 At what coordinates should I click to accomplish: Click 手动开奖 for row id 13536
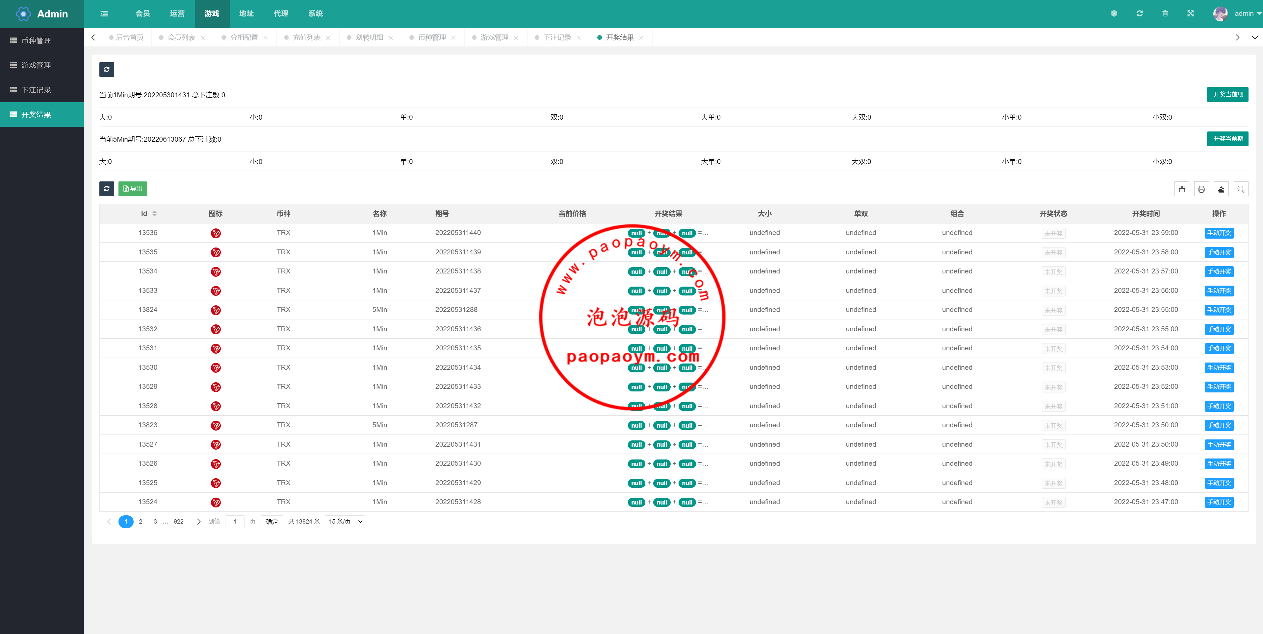[1219, 233]
